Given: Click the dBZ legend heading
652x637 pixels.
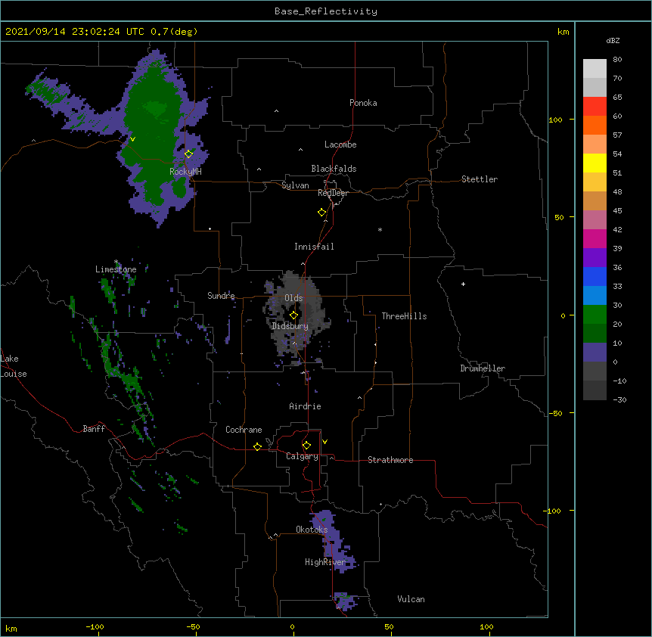Looking at the screenshot, I should (x=613, y=40).
